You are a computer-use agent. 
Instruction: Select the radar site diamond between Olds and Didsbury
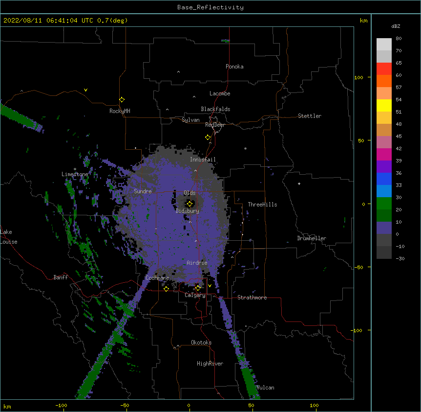click(x=189, y=204)
